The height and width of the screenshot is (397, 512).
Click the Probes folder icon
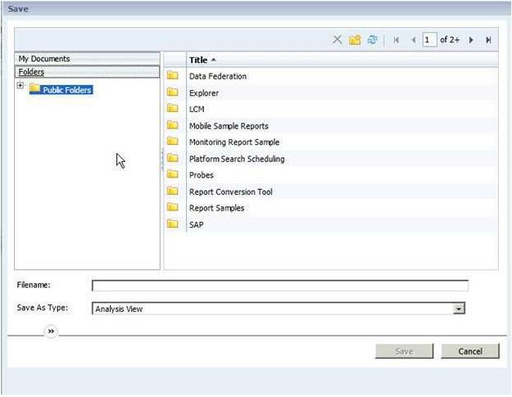click(x=172, y=174)
